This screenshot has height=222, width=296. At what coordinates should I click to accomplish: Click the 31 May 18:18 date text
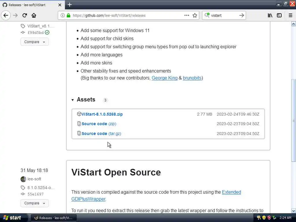[34, 170]
